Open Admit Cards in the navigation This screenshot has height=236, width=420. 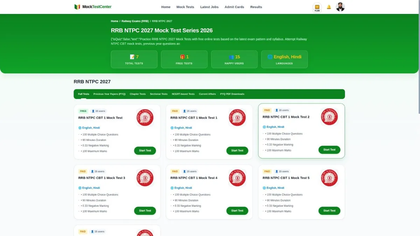coord(234,7)
